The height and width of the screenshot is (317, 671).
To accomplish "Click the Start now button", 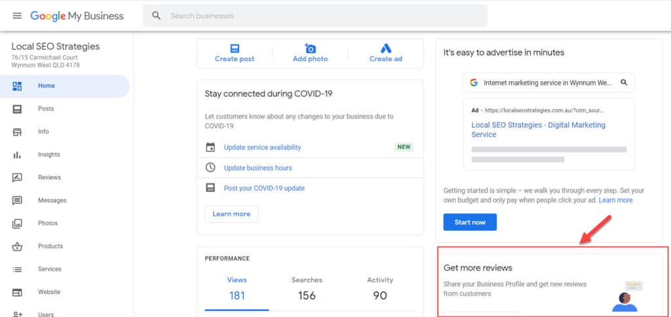I will tap(470, 222).
